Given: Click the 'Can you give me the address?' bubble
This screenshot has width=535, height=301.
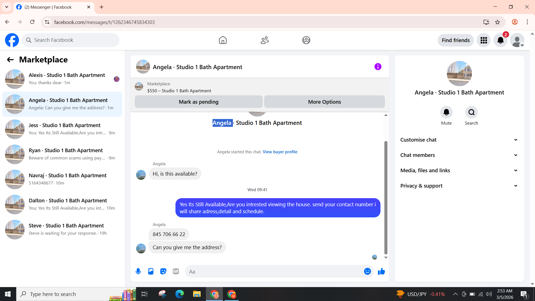Looking at the screenshot, I should 187,247.
